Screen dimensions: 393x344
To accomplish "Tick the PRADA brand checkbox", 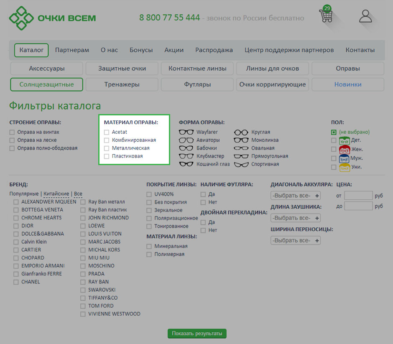I will [x=83, y=274].
